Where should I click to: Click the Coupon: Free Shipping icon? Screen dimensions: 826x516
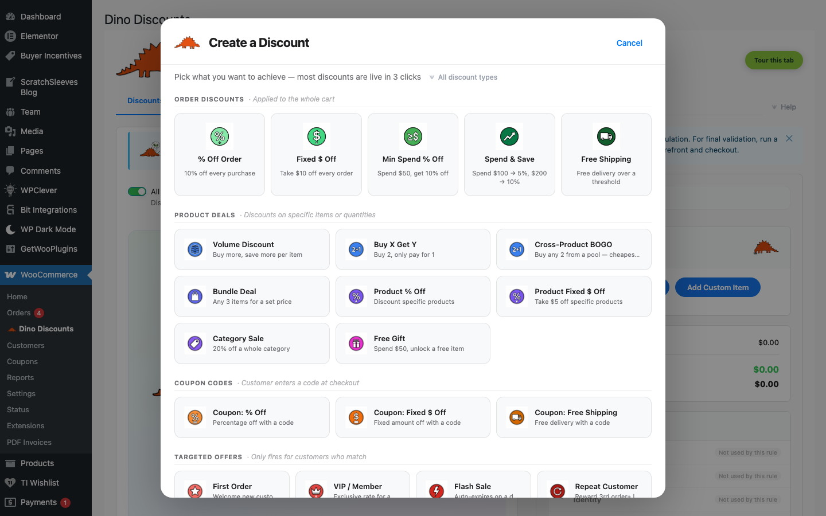coord(517,417)
